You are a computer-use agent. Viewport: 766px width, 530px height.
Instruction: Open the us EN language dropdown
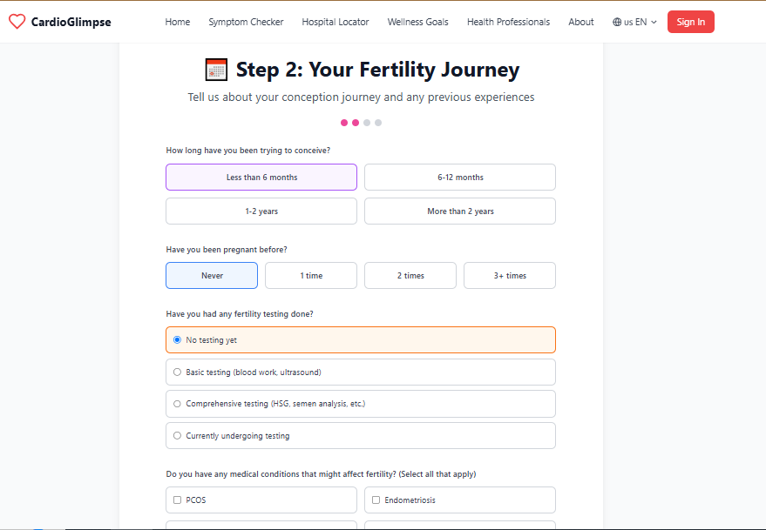coord(634,22)
